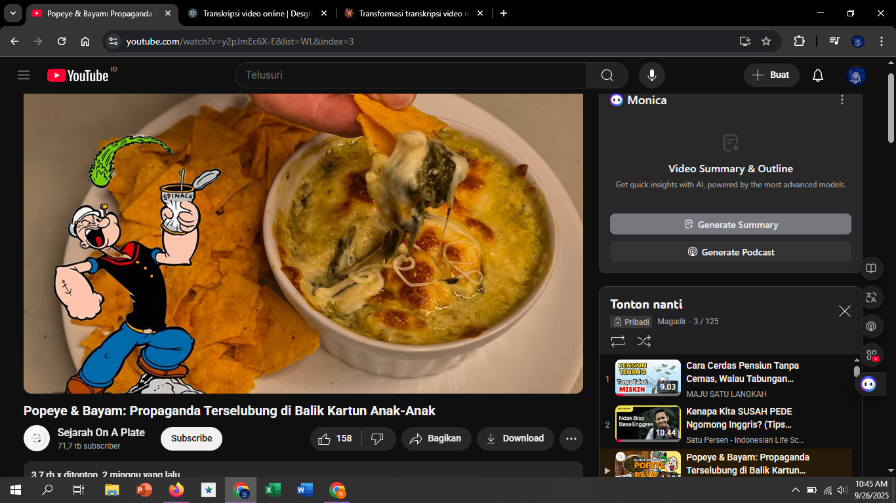
Task: Switch to Transkripsi video online tab
Action: [256, 13]
